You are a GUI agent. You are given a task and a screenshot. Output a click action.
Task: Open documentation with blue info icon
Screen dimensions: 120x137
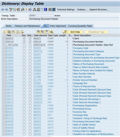[46, 9]
